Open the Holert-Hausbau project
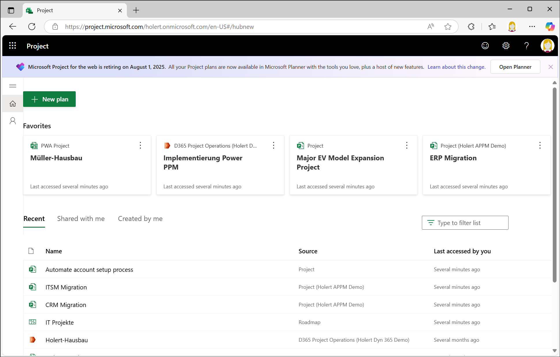Image resolution: width=560 pixels, height=357 pixels. [x=67, y=340]
